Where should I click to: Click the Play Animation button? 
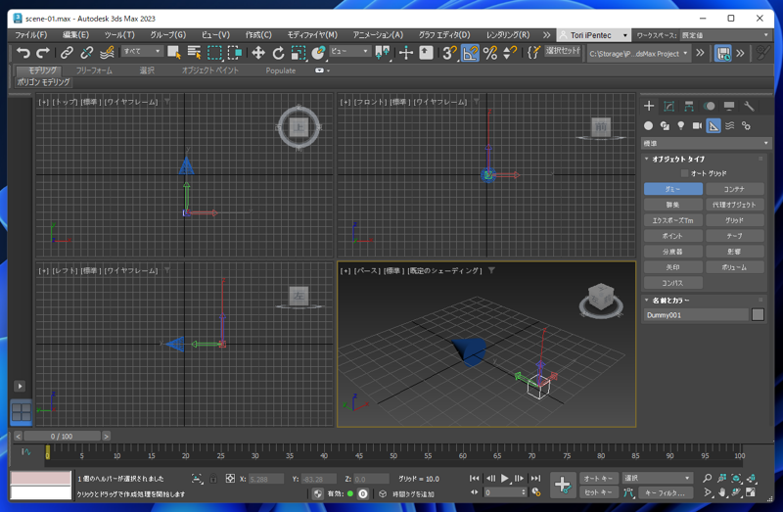pyautogui.click(x=504, y=479)
